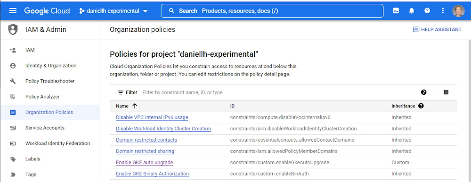This screenshot has width=471, height=182.
Task: Click the Policy Troubleshooter wrench icon
Action: click(13, 81)
